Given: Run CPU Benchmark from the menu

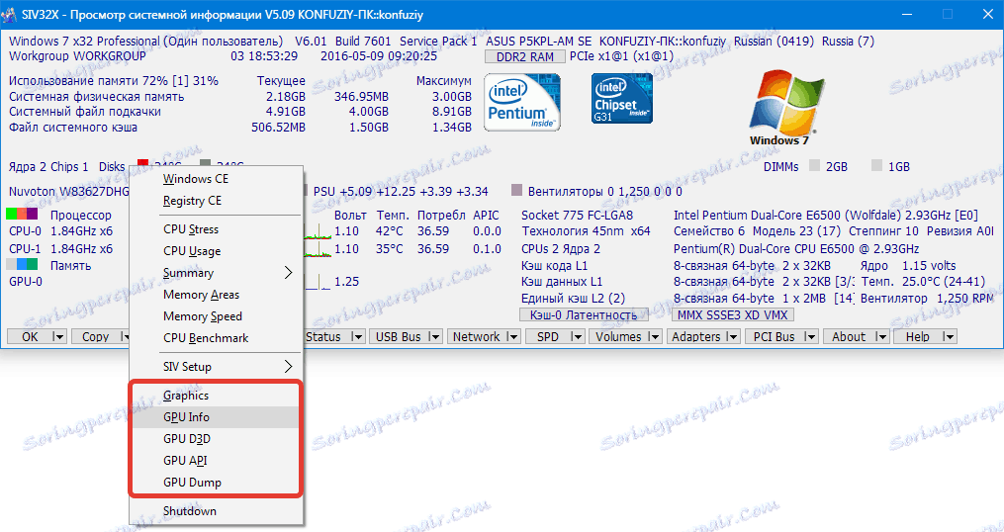Looking at the screenshot, I should click(x=216, y=338).
